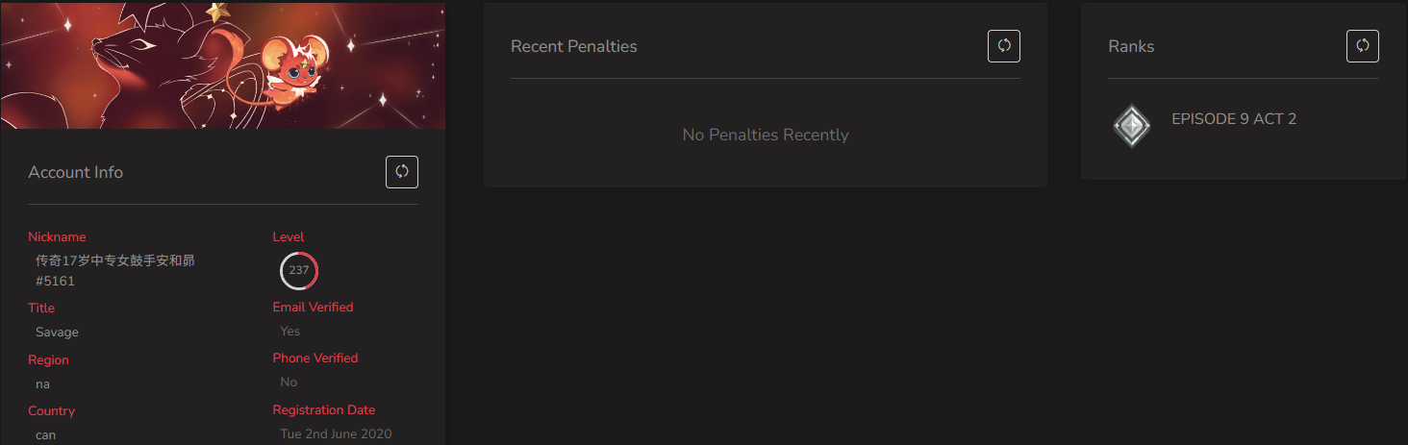Click the Email Verified Yes value
The height and width of the screenshot is (445, 1408).
pyautogui.click(x=290, y=331)
